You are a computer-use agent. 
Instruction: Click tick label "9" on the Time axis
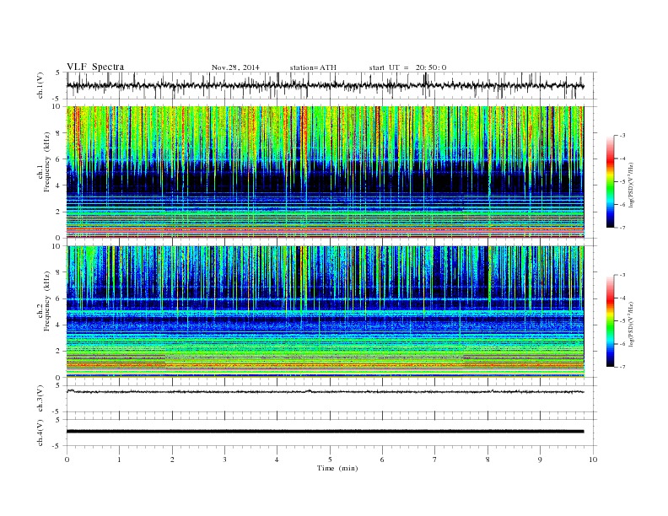coord(540,460)
